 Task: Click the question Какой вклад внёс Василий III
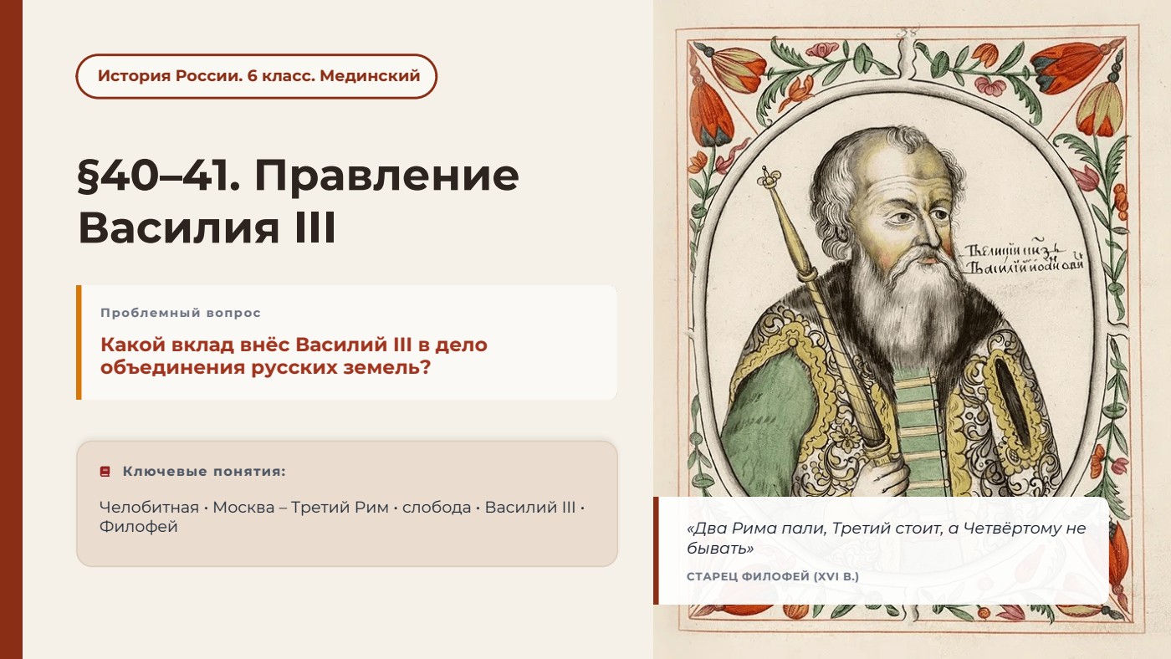294,355
